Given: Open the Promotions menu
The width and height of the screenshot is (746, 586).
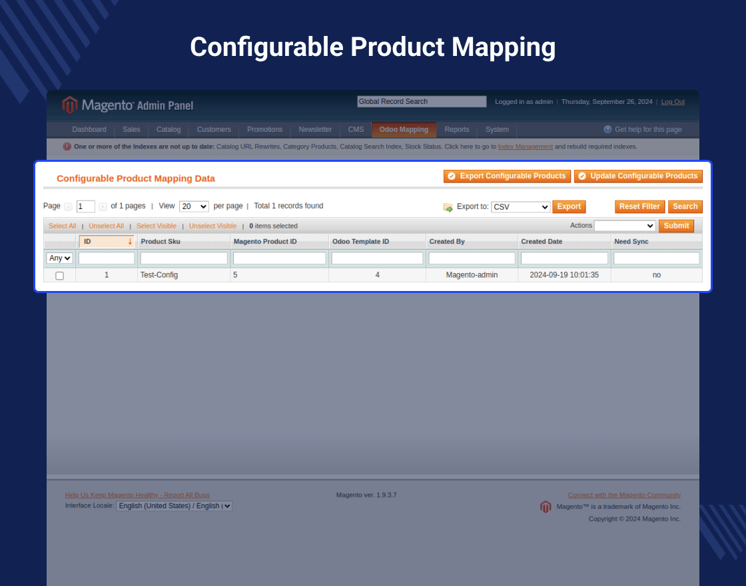Looking at the screenshot, I should (264, 129).
